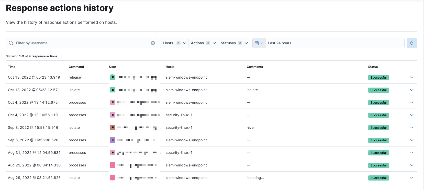Screen dimensions: 424x190
Task: Click the Command column header
Action: 76,67
